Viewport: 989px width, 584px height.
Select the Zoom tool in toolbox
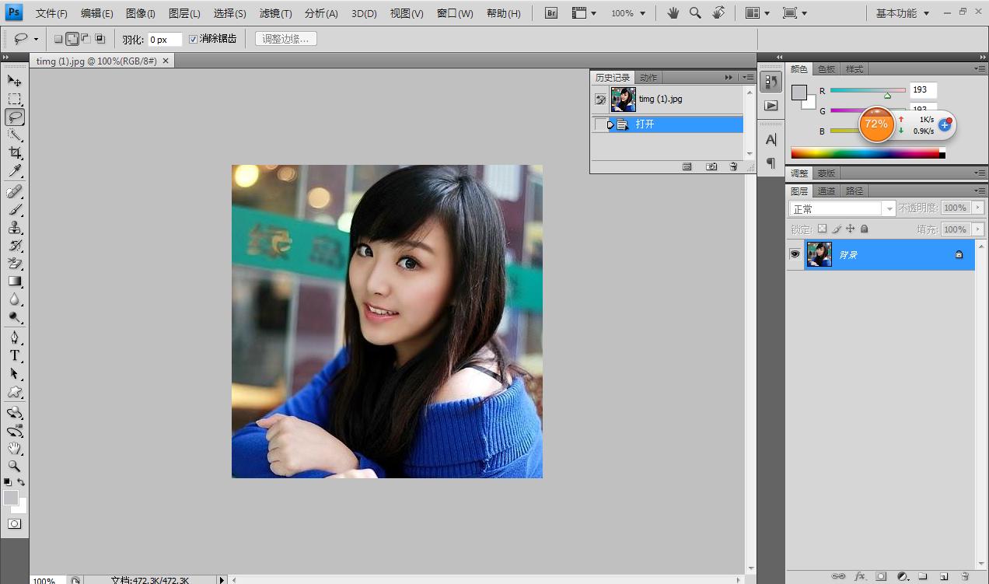coord(15,466)
